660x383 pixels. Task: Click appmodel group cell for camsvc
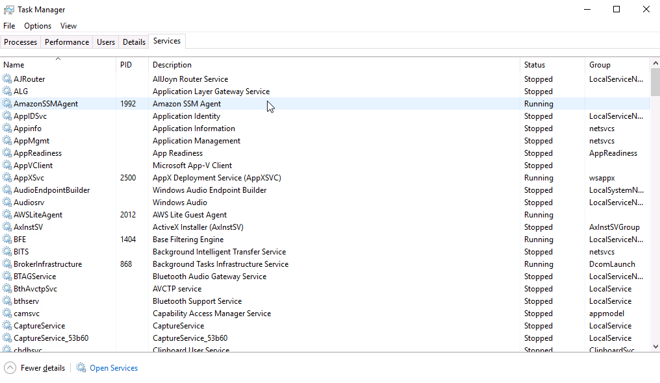[607, 313]
